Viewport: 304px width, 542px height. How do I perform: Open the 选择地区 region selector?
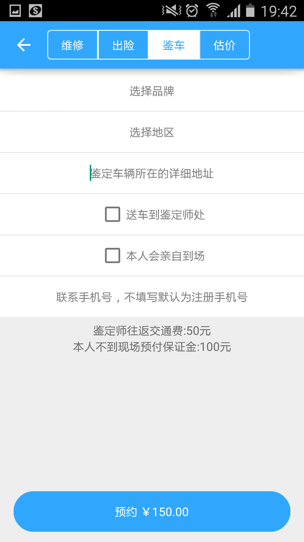(x=152, y=132)
